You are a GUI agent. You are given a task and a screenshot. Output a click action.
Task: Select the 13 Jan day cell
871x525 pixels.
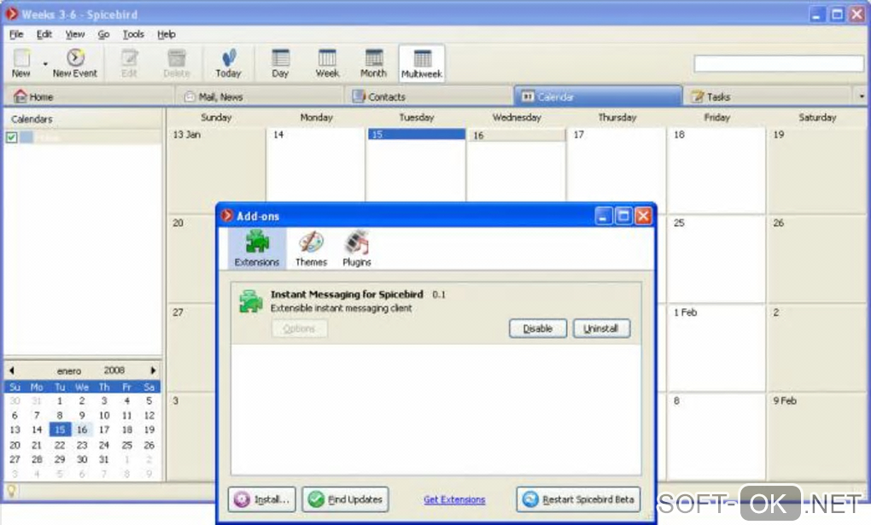click(216, 169)
